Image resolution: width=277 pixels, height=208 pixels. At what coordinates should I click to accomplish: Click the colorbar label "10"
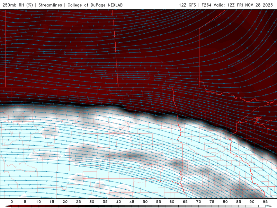coord(38,202)
